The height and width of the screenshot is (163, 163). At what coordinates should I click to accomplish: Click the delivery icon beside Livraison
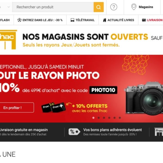click(144, 20)
